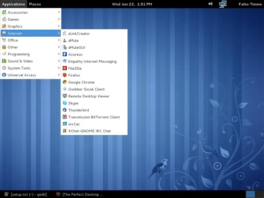This screenshot has width=264, height=198.
Task: Click the Skype icon
Action: coord(65,103)
